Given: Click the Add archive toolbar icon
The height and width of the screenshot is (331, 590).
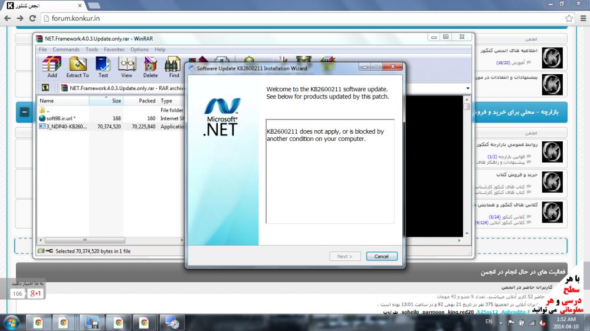Looking at the screenshot, I should click(52, 67).
